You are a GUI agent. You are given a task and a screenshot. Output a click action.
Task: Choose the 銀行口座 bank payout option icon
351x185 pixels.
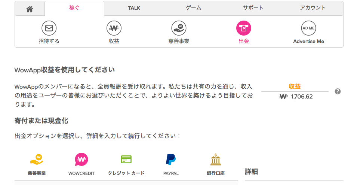tap(216, 160)
